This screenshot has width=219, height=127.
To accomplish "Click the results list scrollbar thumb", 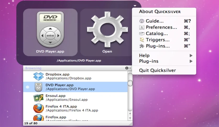I will pos(130,83).
